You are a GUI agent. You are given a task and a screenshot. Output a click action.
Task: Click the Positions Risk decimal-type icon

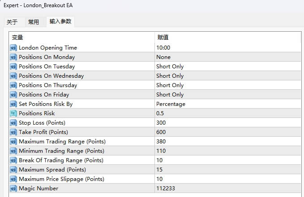13,113
